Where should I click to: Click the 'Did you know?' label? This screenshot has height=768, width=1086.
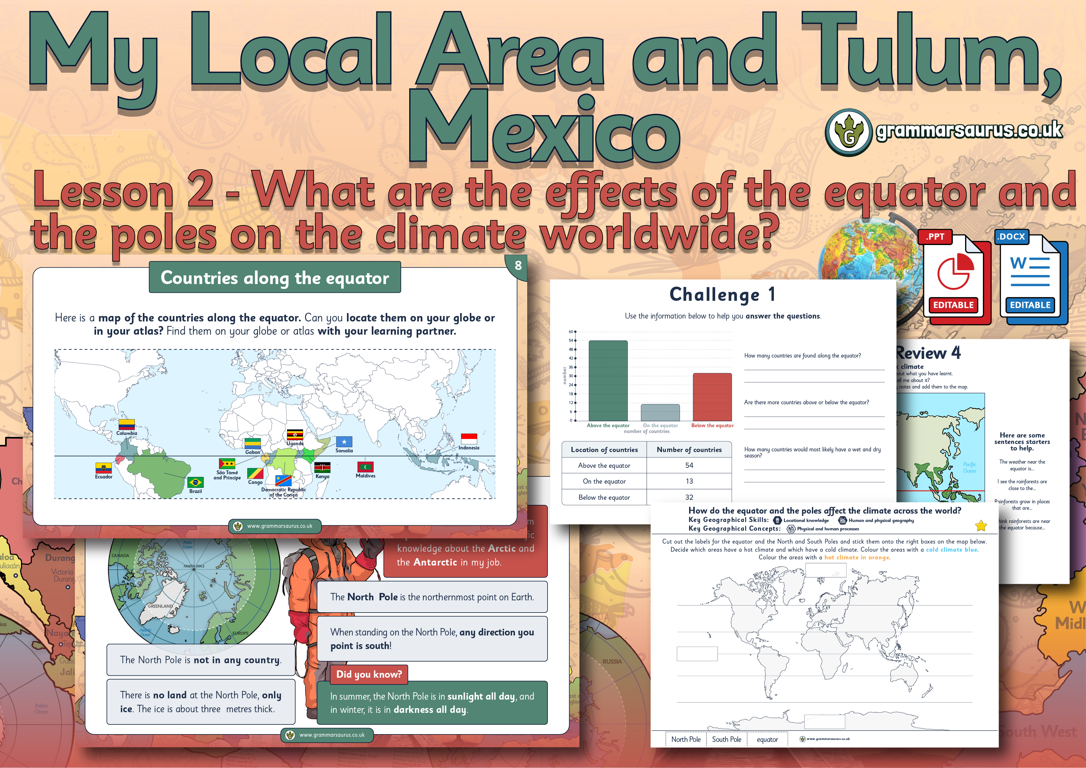point(369,674)
